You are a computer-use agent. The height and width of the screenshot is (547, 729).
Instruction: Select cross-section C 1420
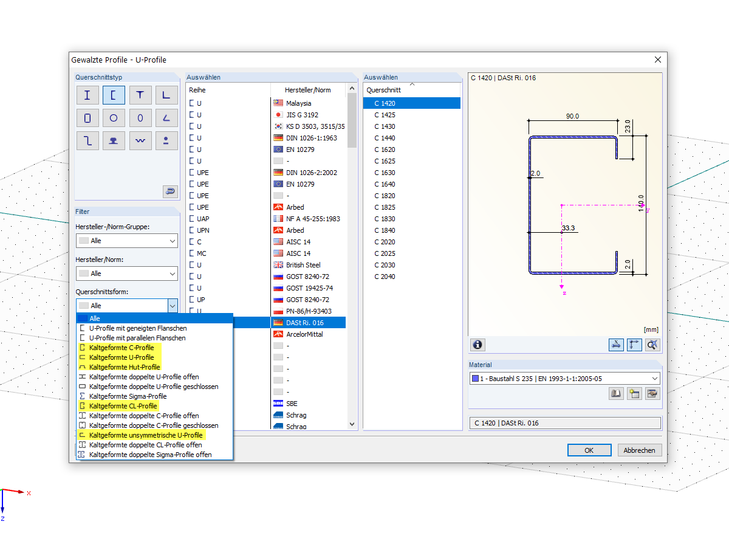click(411, 103)
